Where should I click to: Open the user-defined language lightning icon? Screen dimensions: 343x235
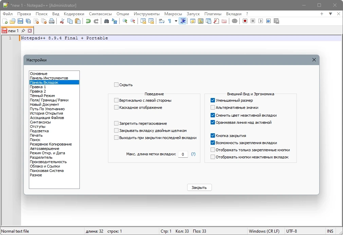tap(193, 21)
